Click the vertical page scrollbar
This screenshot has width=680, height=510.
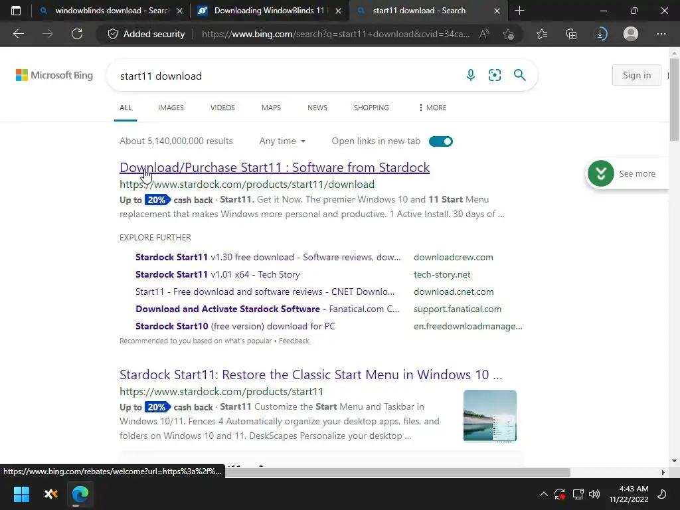click(x=674, y=100)
